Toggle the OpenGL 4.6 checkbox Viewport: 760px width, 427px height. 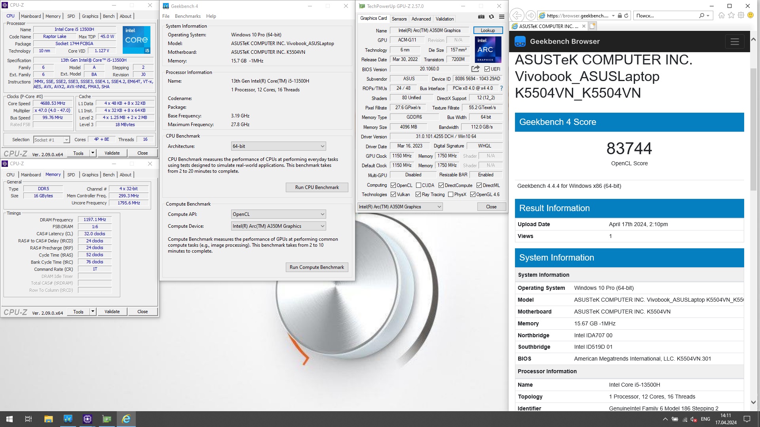472,195
